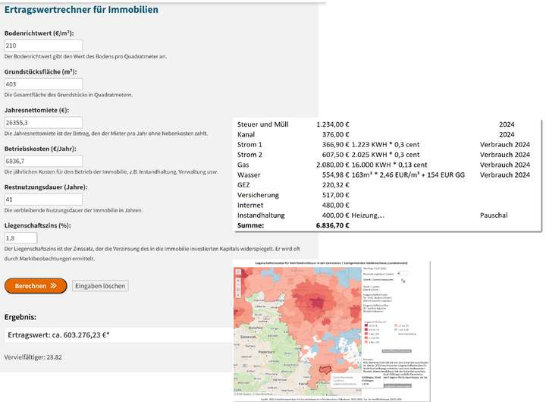Click the Gas cost cell 2.080,00 €
This screenshot has height=402, width=546.
(x=332, y=164)
